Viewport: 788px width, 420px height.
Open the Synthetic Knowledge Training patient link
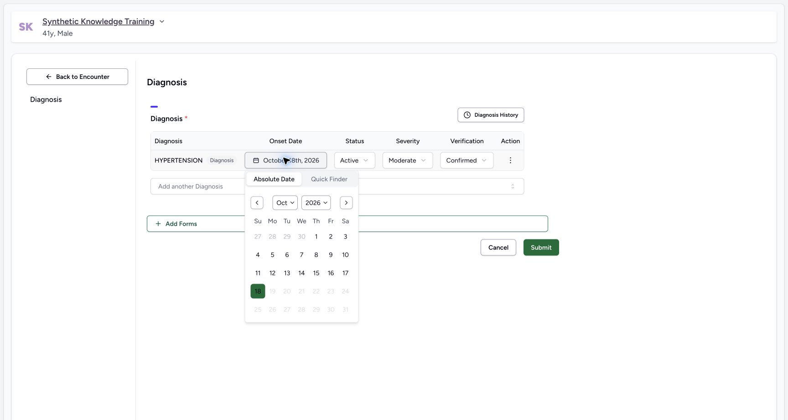pos(98,21)
